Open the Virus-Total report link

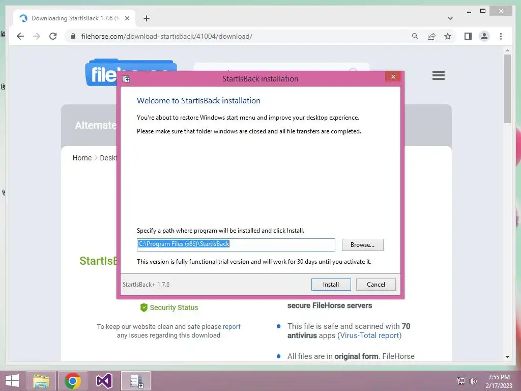[369, 336]
